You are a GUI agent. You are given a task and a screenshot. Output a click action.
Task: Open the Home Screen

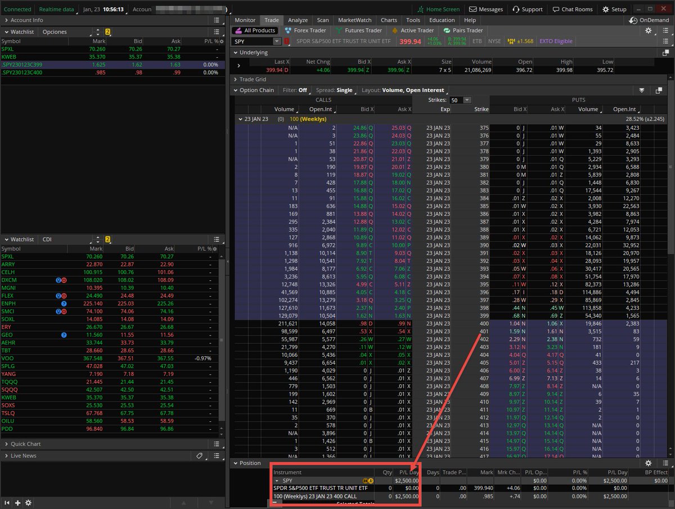tap(439, 9)
